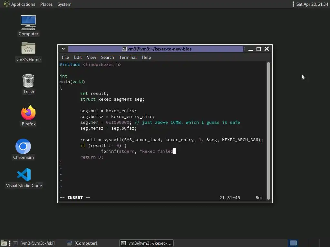The image size is (330, 247).
Task: Select the vm3@vm3:~/kexec taskbar button
Action: (x=147, y=243)
